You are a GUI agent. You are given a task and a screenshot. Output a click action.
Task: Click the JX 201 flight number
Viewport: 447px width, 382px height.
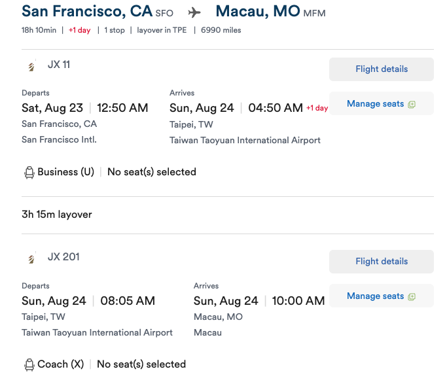click(63, 257)
